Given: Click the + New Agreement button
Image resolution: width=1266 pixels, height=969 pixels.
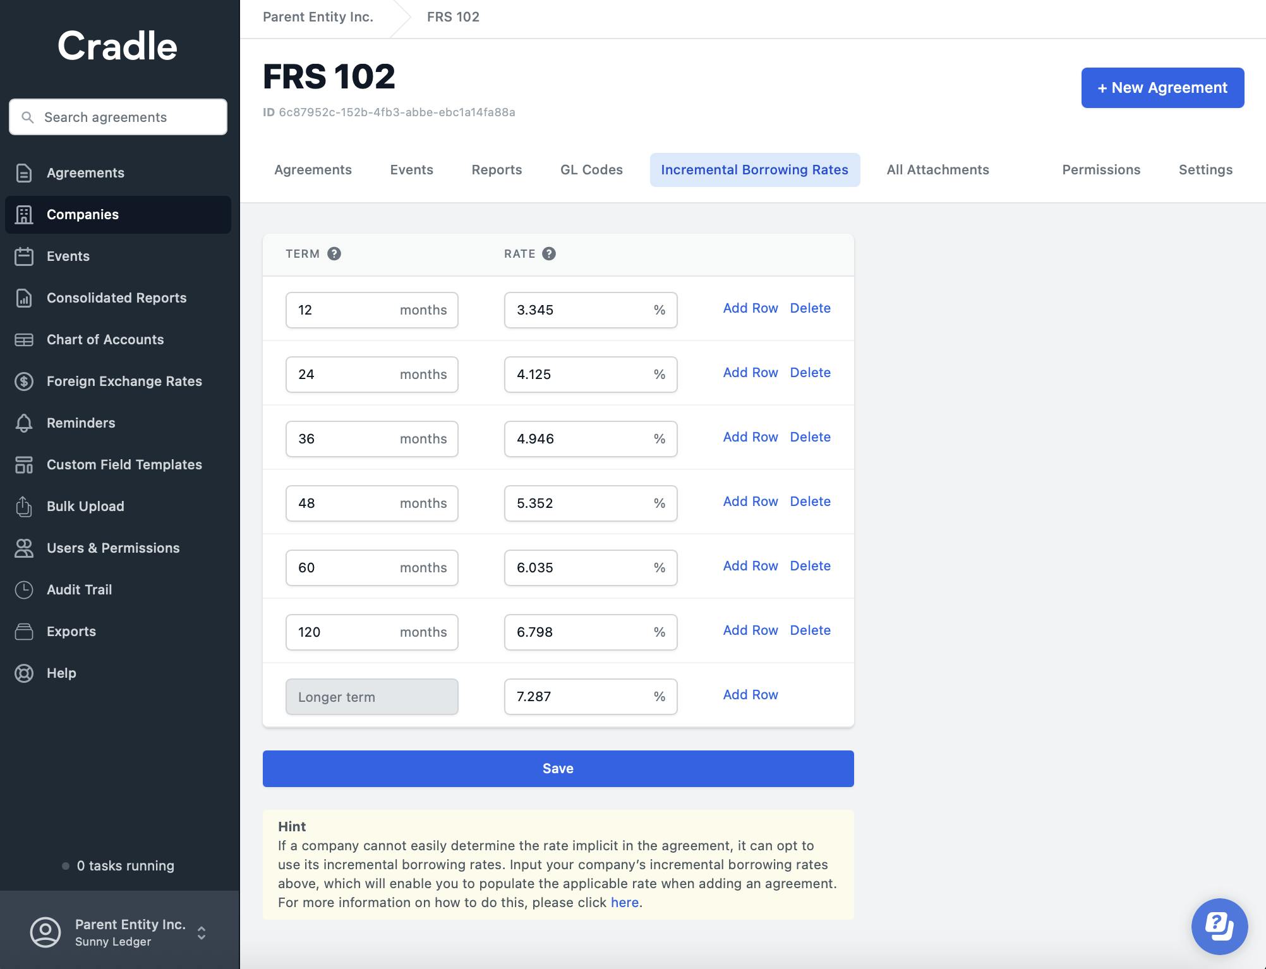Looking at the screenshot, I should coord(1162,88).
